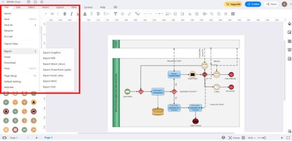Open the zoom percentage dropdown
The image size is (292, 141).
click(251, 138)
